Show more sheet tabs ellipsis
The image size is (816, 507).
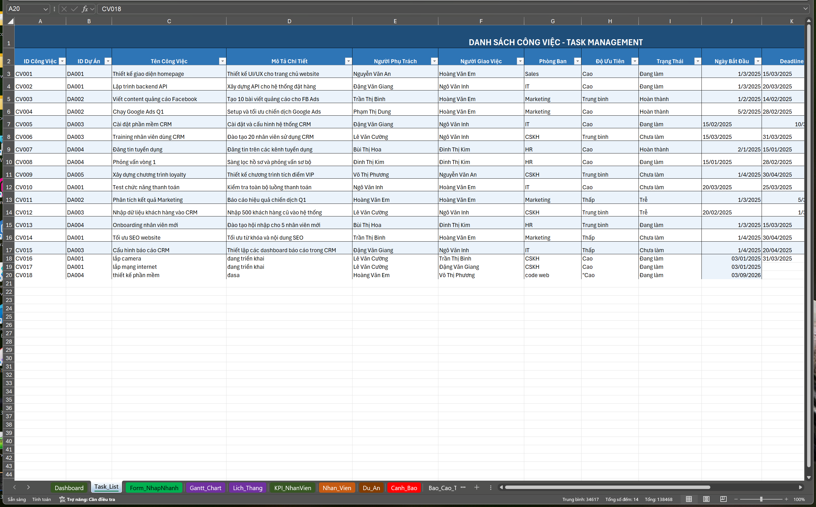pos(463,487)
